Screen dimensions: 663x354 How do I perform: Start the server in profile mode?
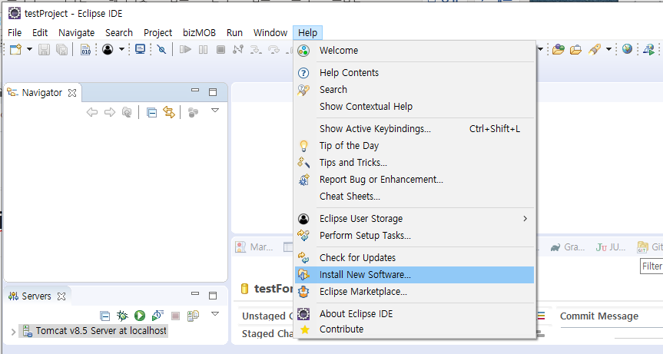pos(157,315)
